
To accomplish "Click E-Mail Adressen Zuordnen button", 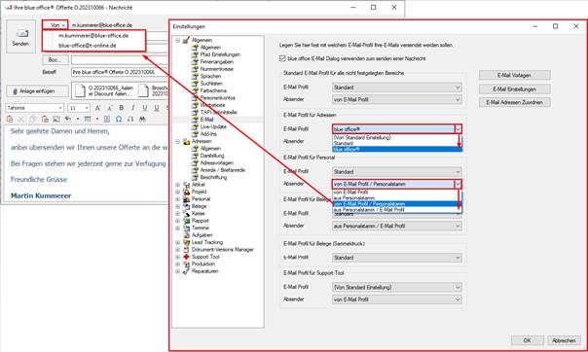I will click(514, 102).
